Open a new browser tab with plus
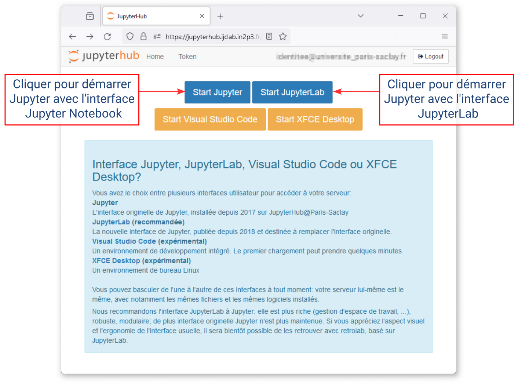518x383 pixels. [220, 16]
